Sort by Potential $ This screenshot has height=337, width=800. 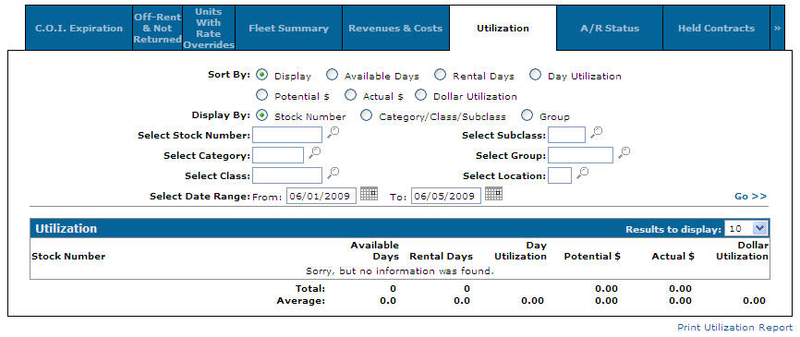click(261, 95)
